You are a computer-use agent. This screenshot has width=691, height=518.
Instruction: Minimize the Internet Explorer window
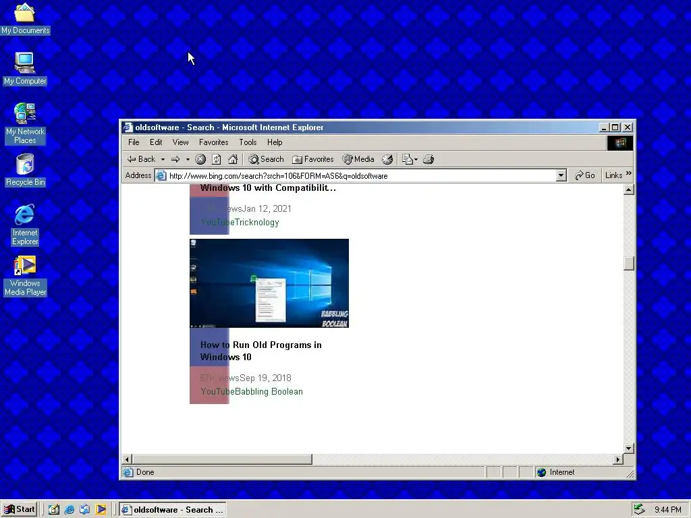(x=604, y=127)
